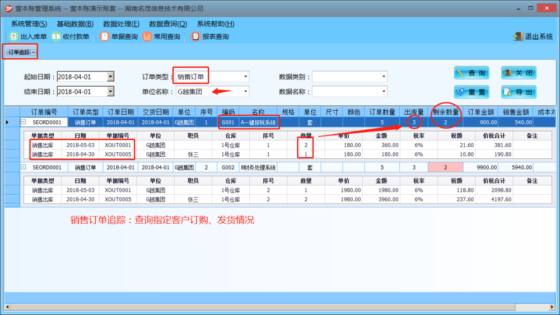Click the 4197.60 价税合计 cell
This screenshot has height=315, width=560.
click(494, 199)
